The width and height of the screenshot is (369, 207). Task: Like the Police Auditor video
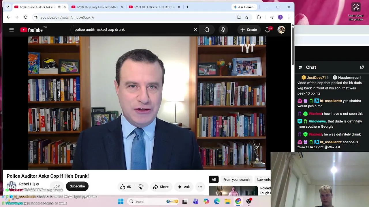tap(126, 187)
